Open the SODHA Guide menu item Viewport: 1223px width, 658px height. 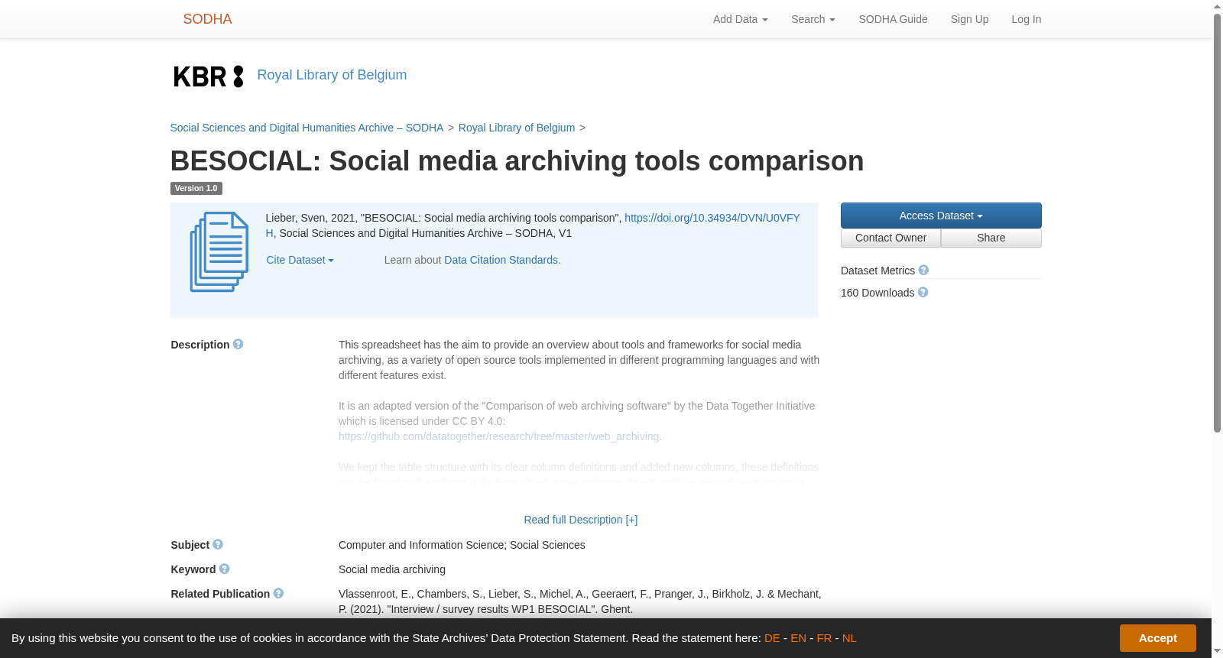click(x=893, y=19)
